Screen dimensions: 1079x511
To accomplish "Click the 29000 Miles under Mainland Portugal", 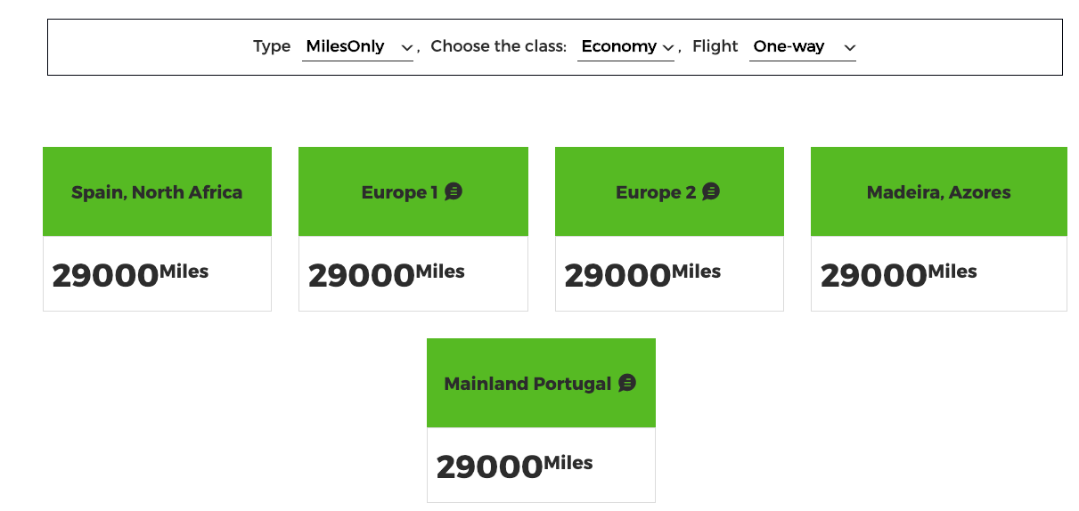I will [514, 466].
